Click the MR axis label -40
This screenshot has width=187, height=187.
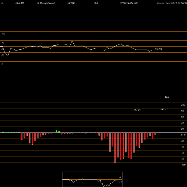(x=183, y=147)
